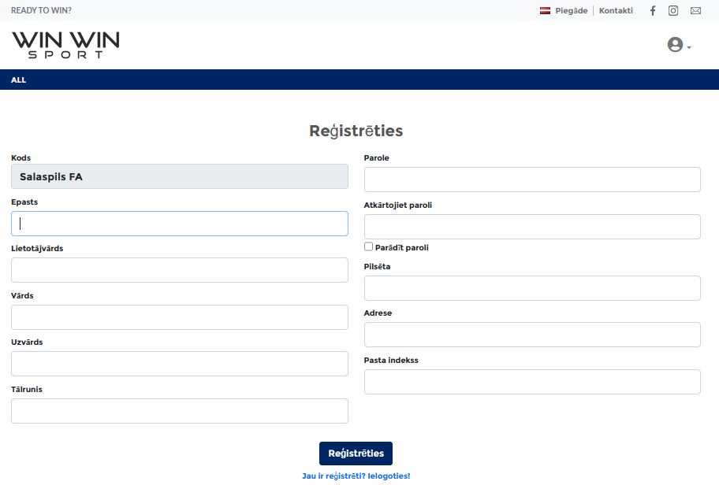Enable the Parādīt paroli checkbox
The height and width of the screenshot is (485, 719).
tap(368, 247)
